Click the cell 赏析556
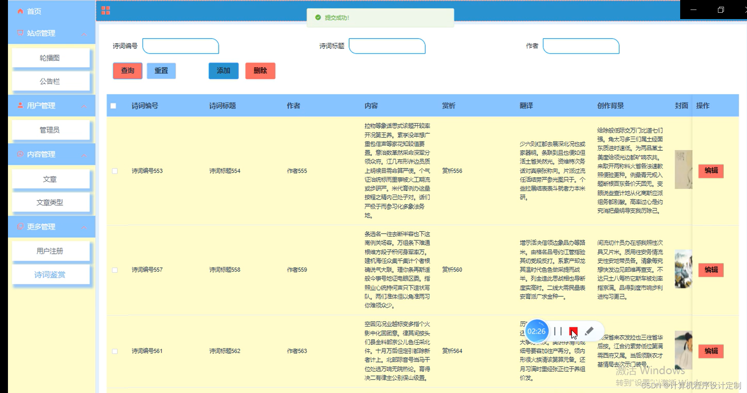 click(x=452, y=171)
